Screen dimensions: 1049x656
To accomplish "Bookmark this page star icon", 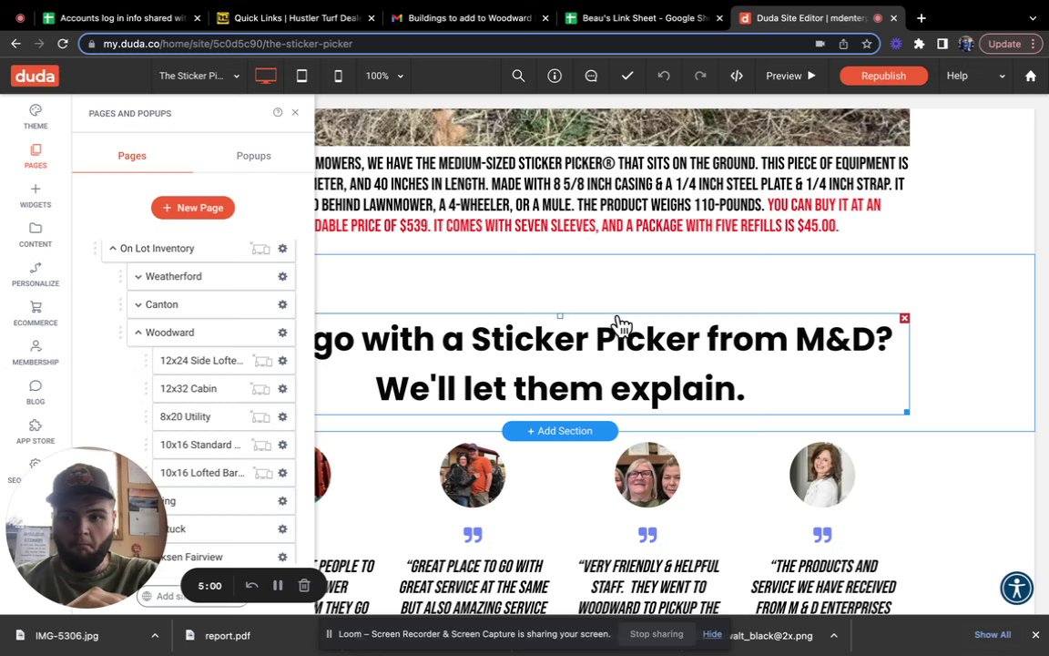I will [867, 44].
